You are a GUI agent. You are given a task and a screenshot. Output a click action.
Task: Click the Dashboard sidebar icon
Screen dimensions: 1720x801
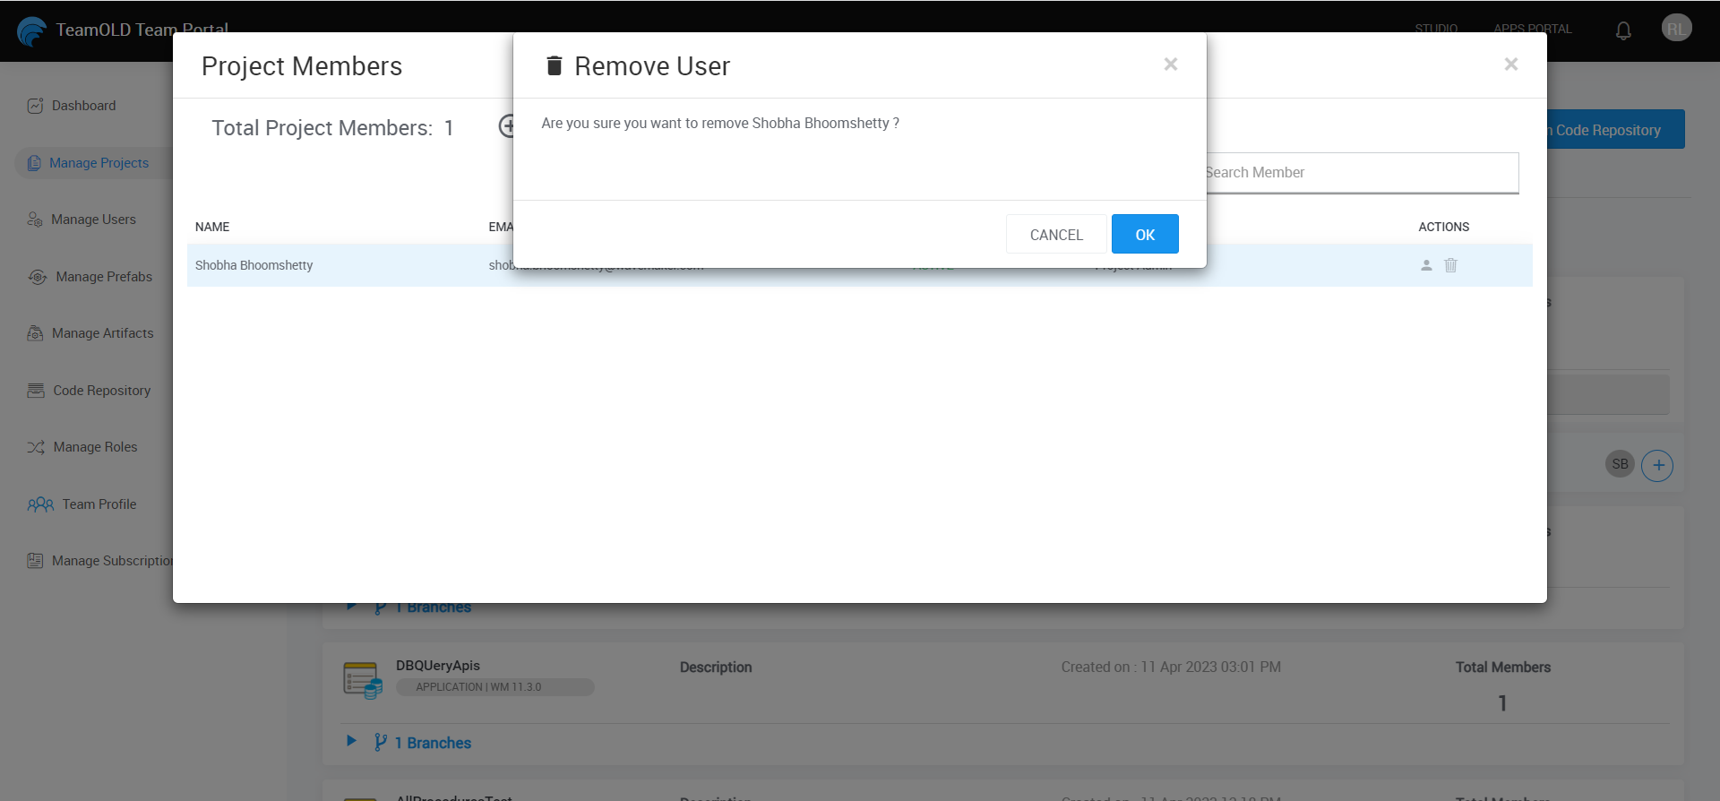[35, 106]
